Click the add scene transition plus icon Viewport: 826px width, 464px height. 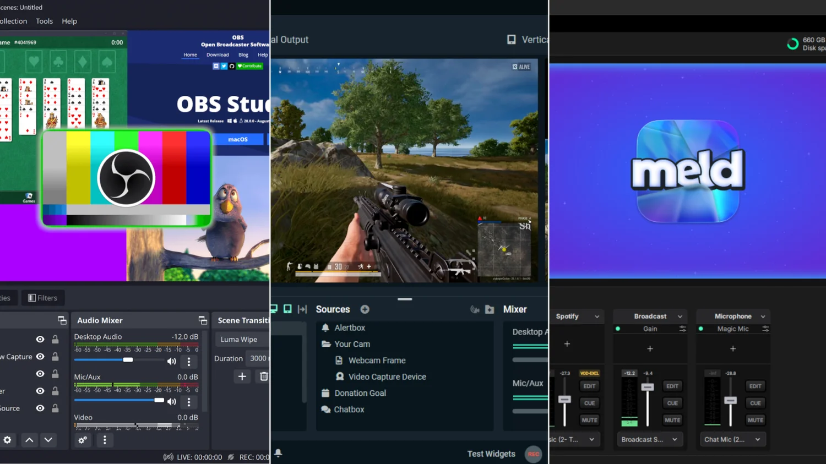(242, 376)
